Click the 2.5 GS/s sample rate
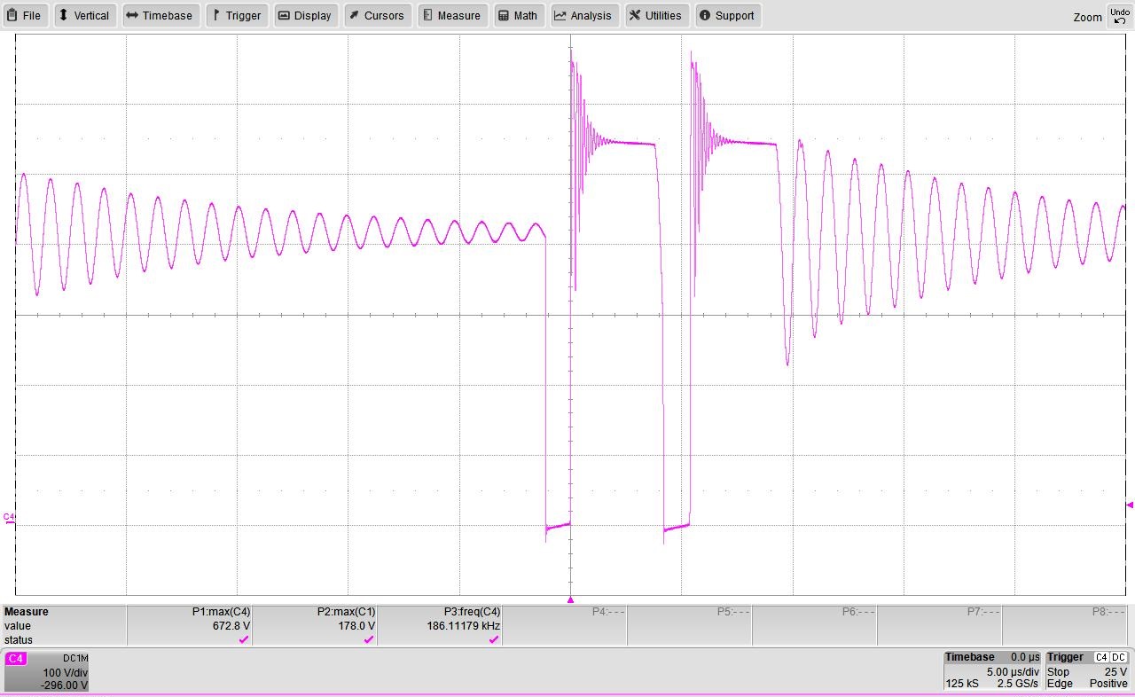This screenshot has width=1135, height=697. 1018,684
